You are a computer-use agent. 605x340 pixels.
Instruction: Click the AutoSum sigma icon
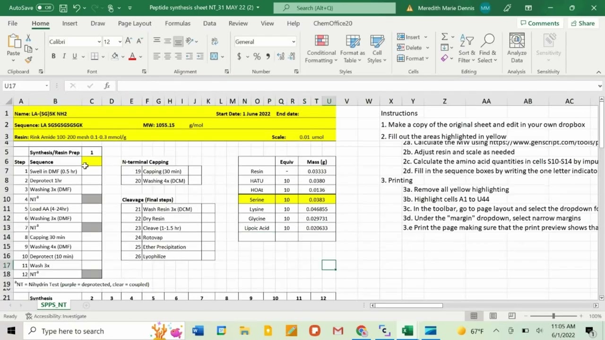444,36
